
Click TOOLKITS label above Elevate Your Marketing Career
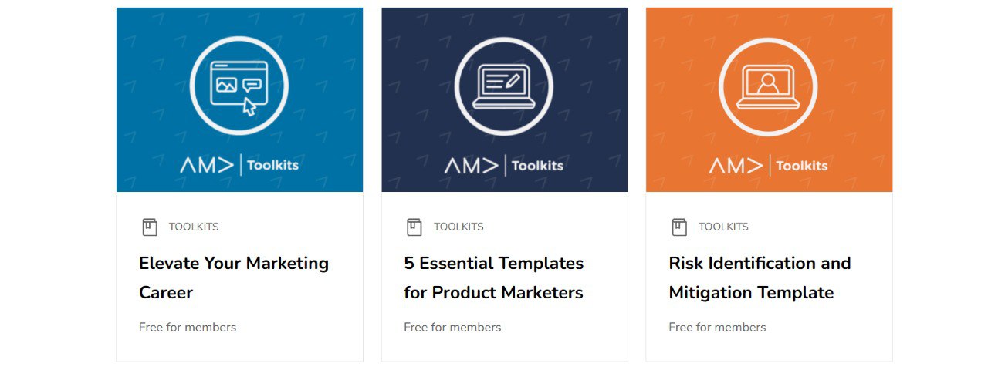194,227
